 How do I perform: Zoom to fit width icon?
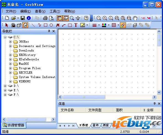point(129,18)
